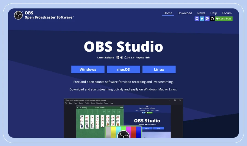Click the heart icon on Contribute button
Viewport: 247px width, 146px height.
coord(217,19)
